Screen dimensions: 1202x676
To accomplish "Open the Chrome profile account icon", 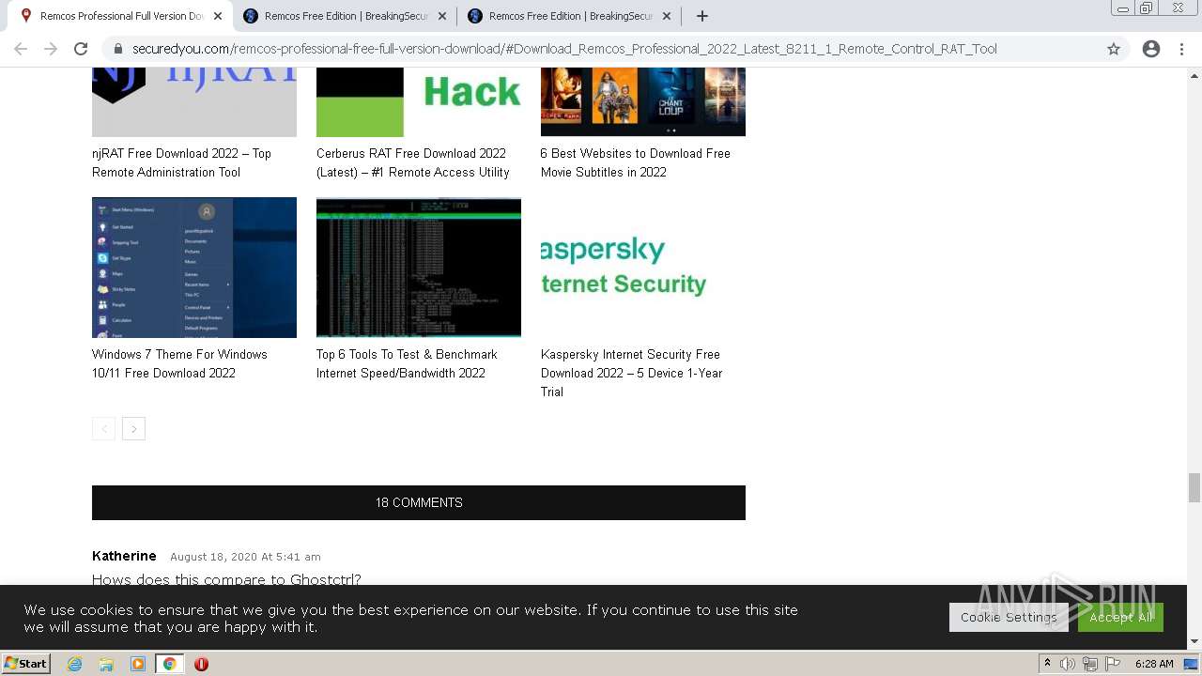I will click(x=1151, y=49).
